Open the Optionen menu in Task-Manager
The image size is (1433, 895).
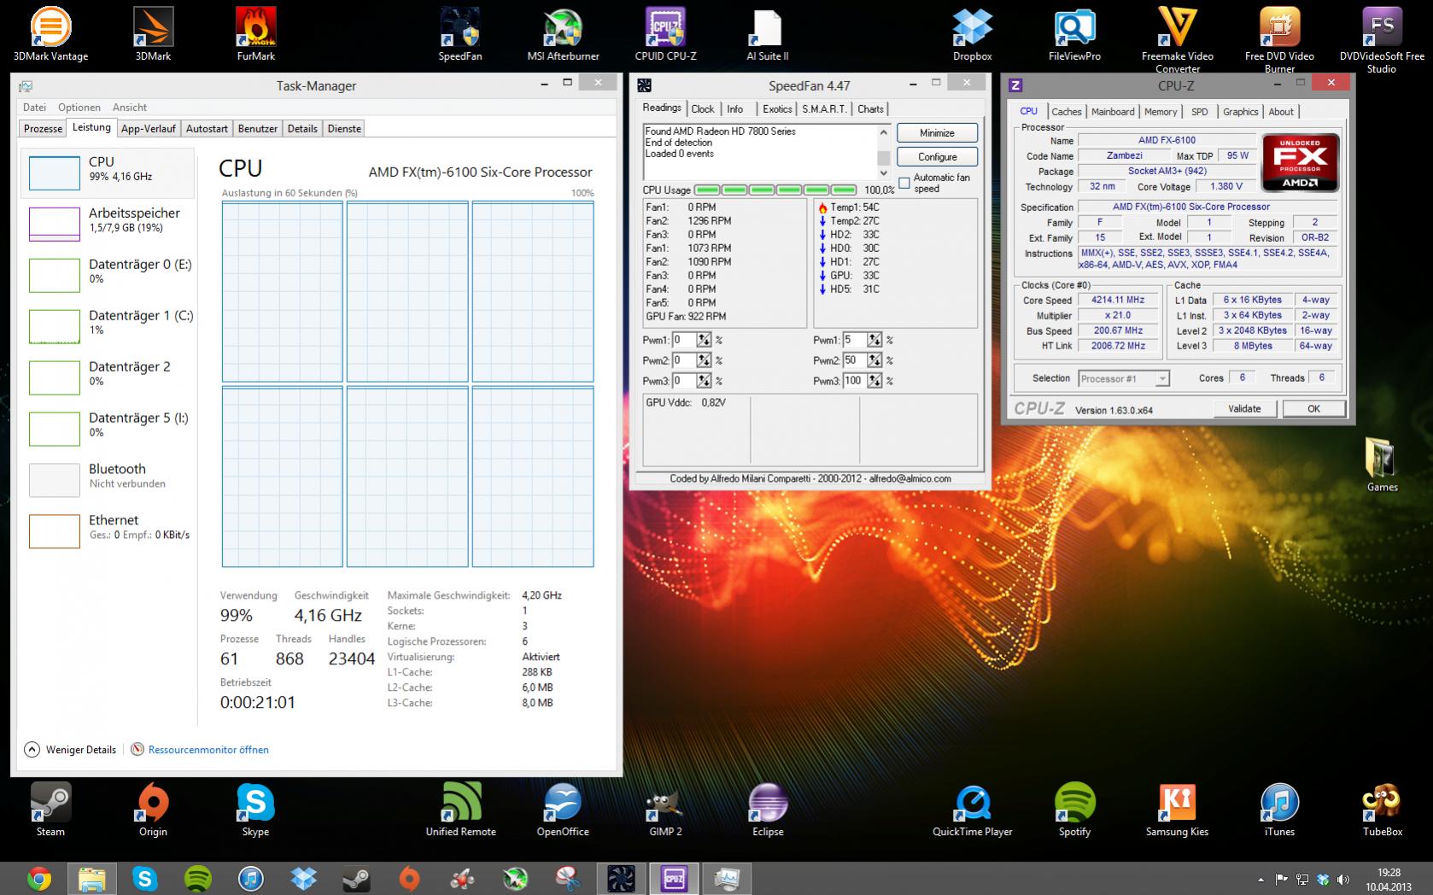click(79, 108)
